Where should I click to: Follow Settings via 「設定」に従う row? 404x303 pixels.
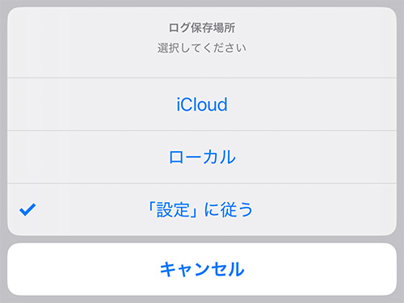202,209
